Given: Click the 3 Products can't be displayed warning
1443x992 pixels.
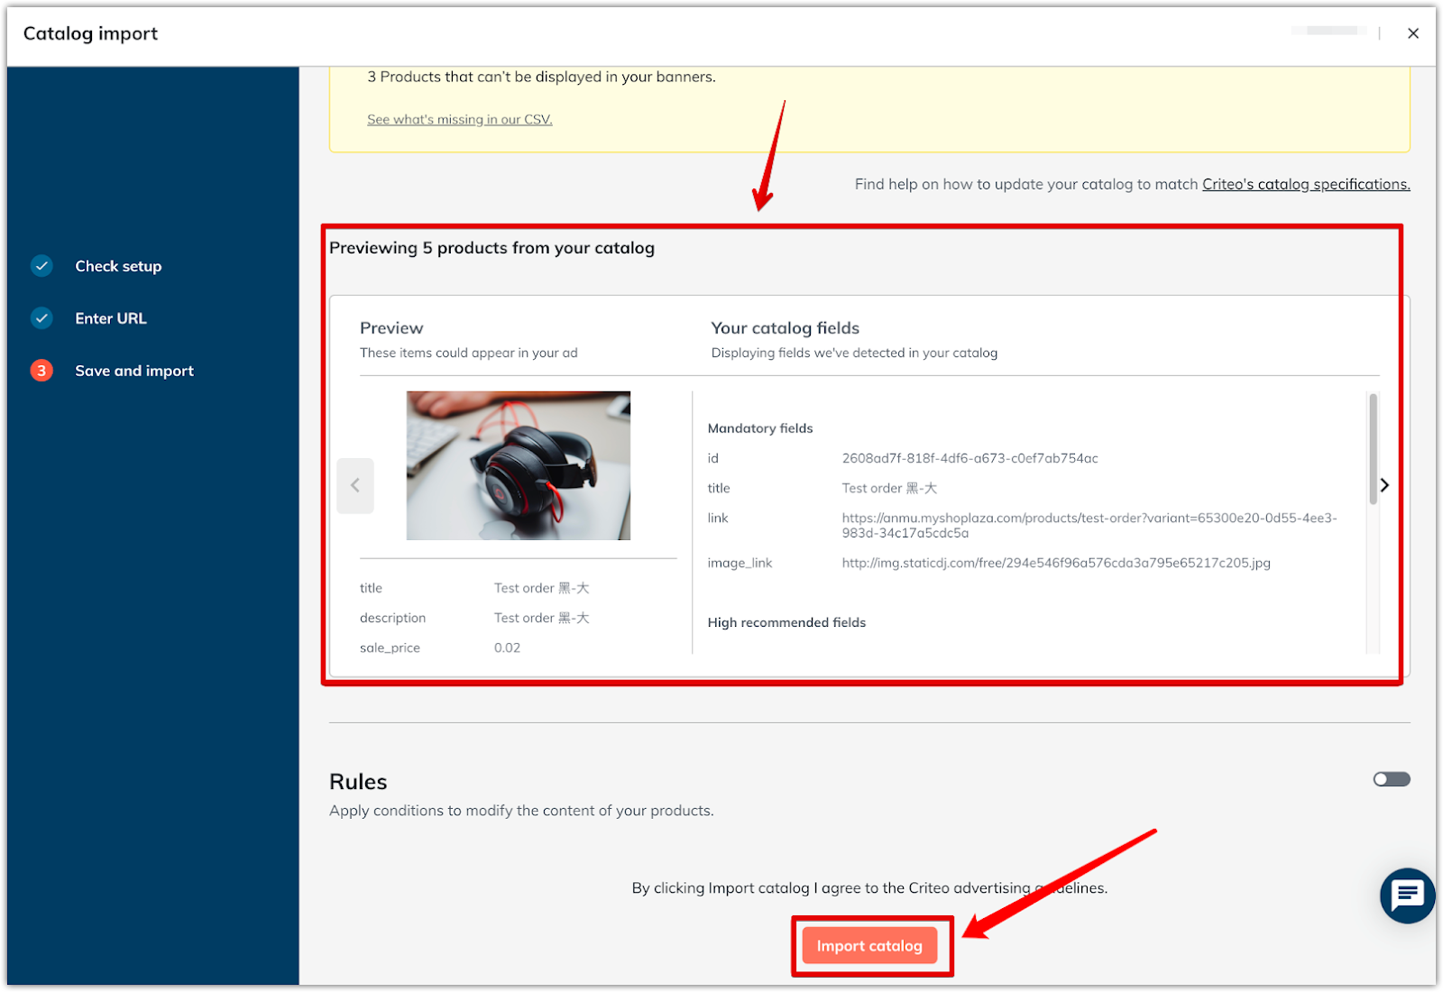Looking at the screenshot, I should (541, 77).
